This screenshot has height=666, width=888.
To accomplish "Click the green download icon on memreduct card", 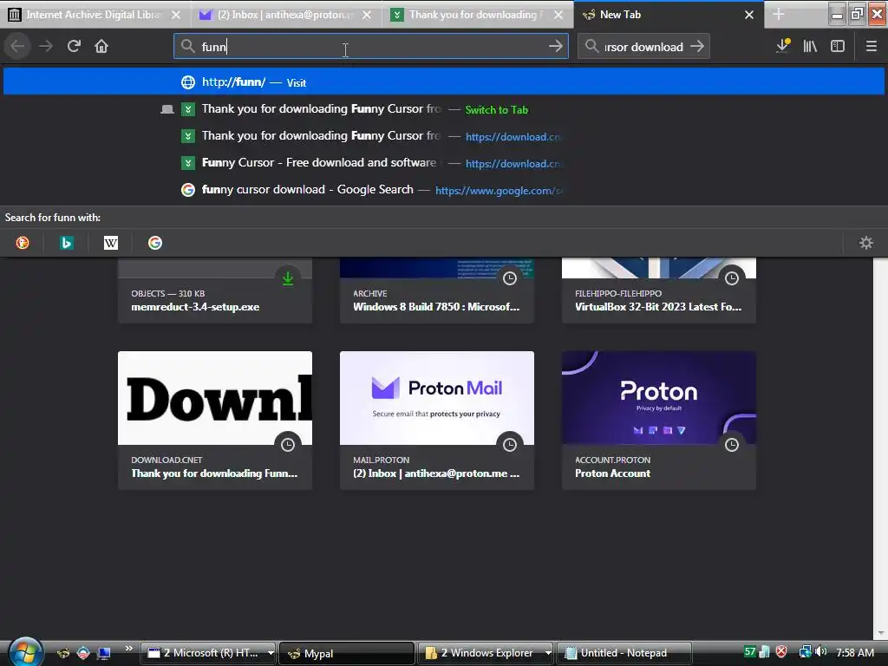I will [288, 278].
